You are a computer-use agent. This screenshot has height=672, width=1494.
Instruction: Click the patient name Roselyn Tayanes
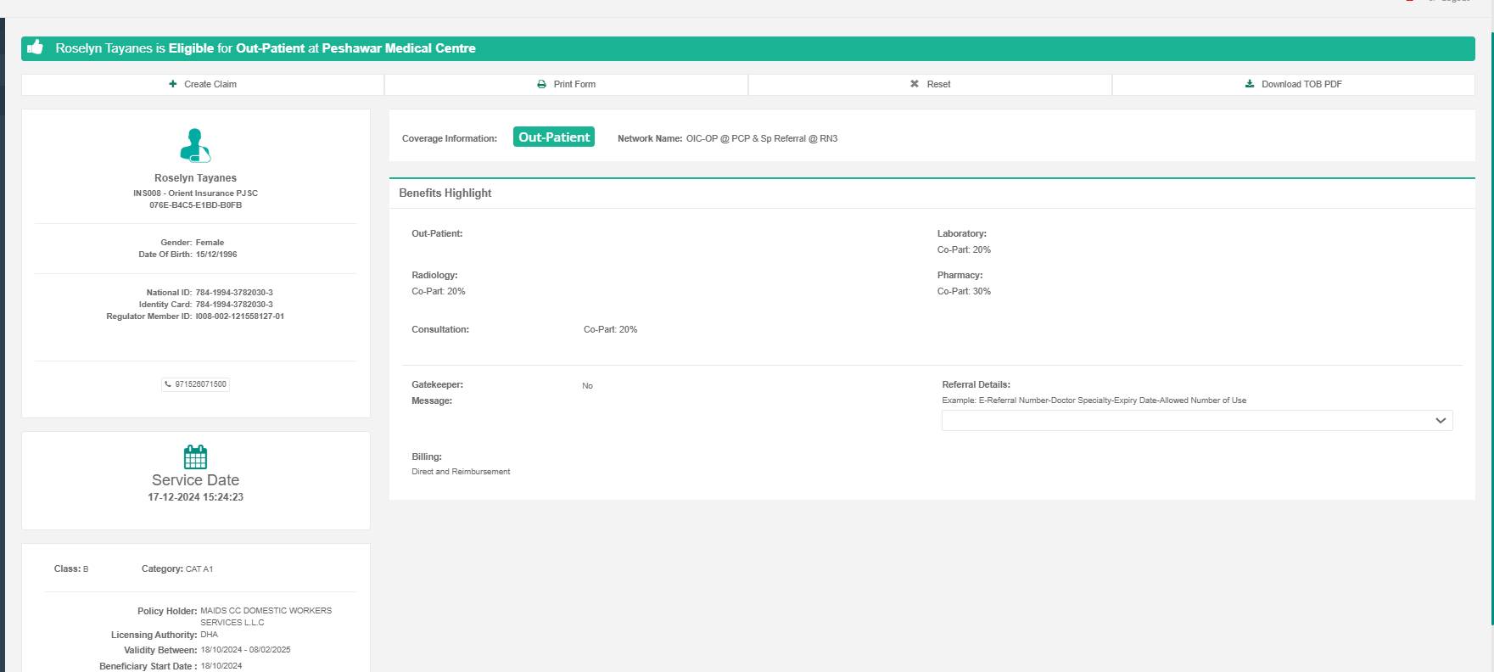(195, 178)
